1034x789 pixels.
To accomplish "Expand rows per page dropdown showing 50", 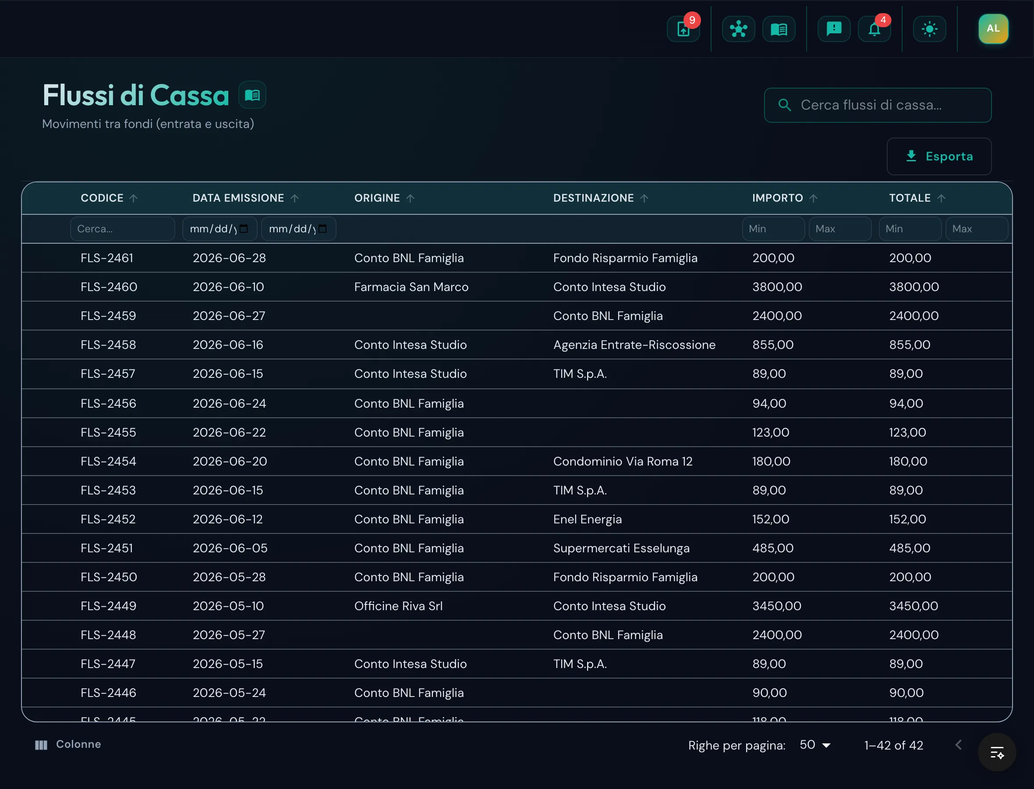I will [x=815, y=745].
